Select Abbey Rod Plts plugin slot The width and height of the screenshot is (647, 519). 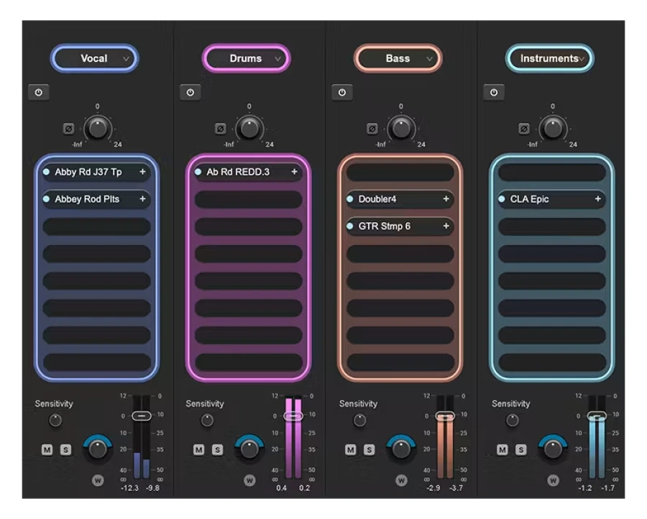(x=96, y=199)
